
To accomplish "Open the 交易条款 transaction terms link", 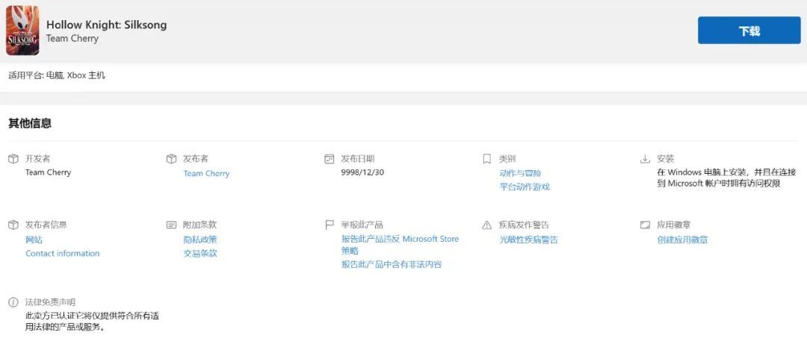I will (200, 254).
